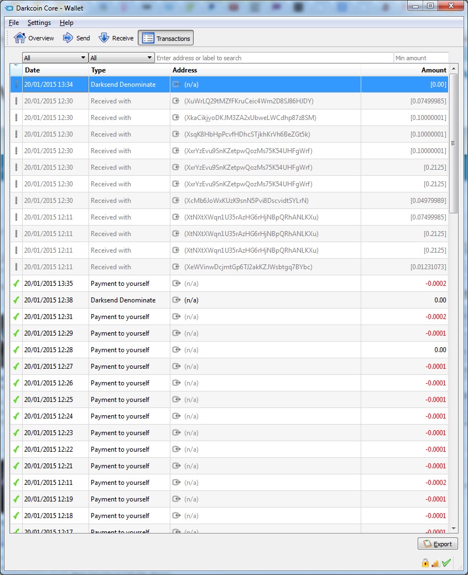Select address XeWVinwDcjmtGp6TJ2akKZJWsbtgq7BYbc

click(x=248, y=267)
